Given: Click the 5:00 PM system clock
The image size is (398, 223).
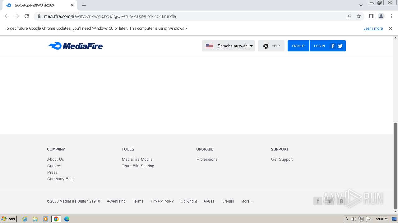Looking at the screenshot, I should pyautogui.click(x=382, y=219).
